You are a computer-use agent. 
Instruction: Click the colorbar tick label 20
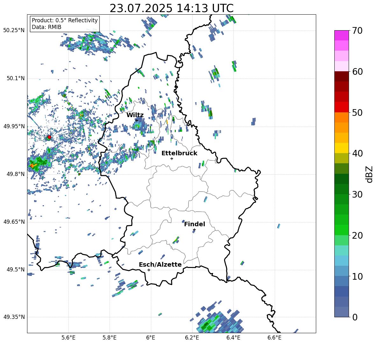click(357, 235)
